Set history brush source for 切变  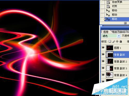point(102,6)
